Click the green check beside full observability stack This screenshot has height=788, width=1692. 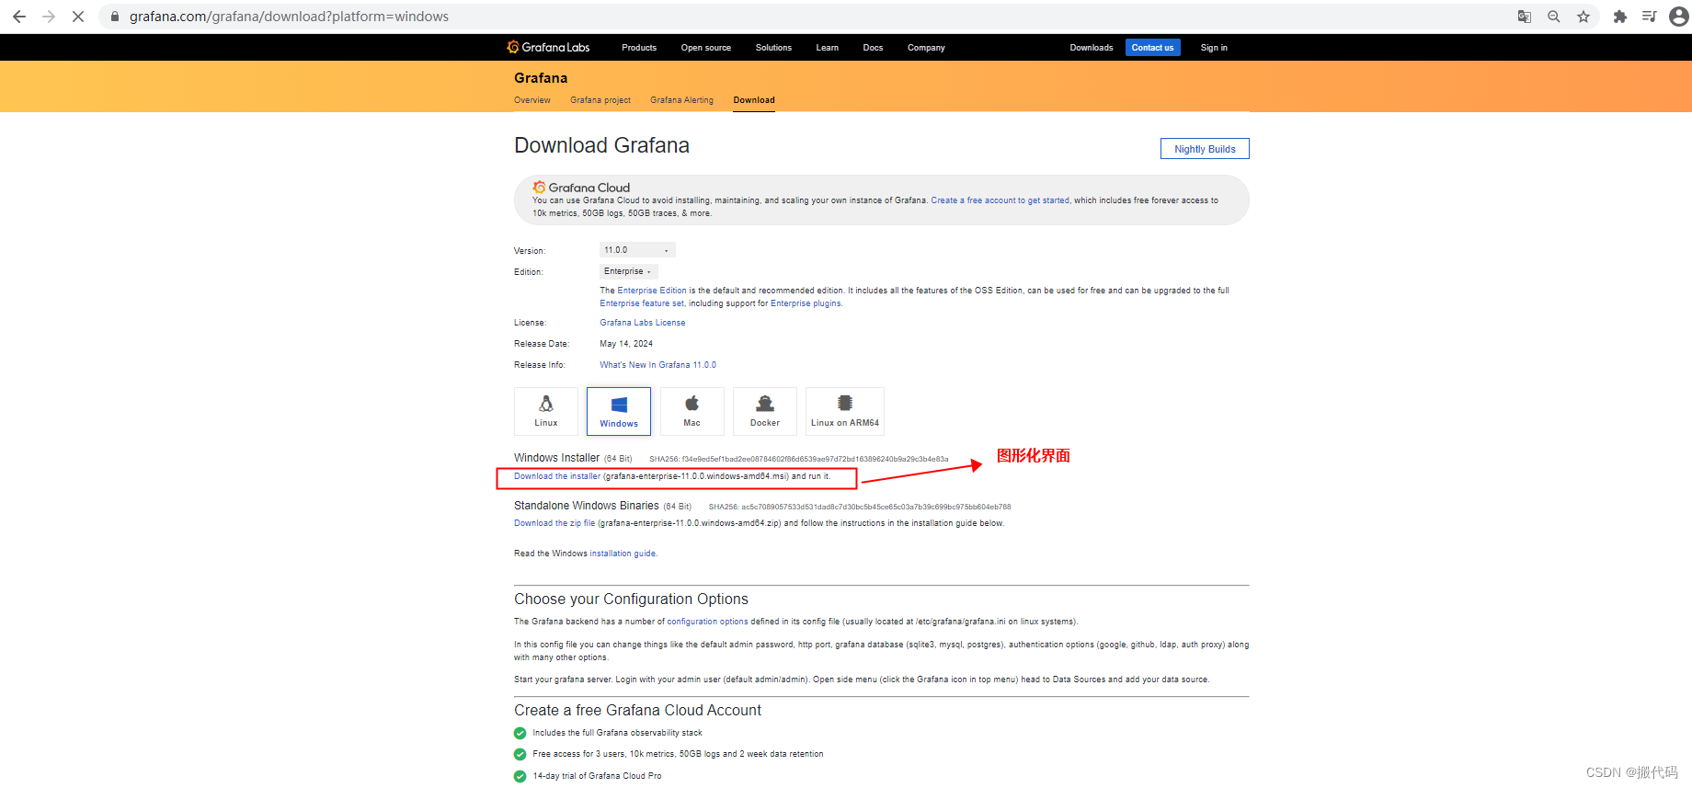(520, 733)
